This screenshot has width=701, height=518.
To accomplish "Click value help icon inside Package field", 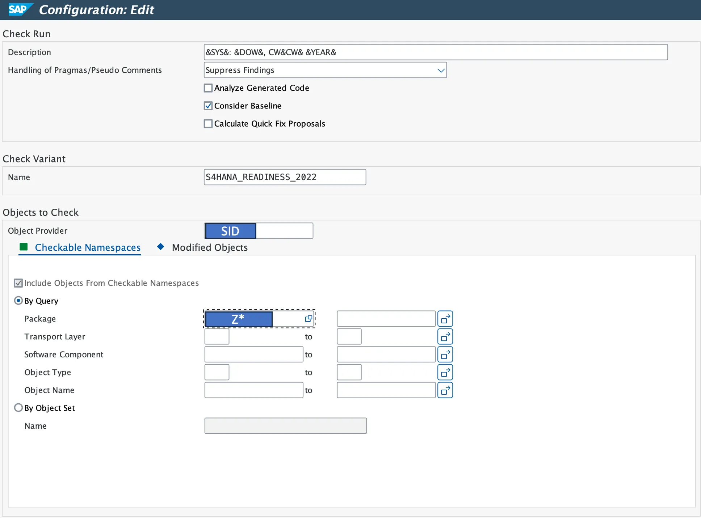I will 308,319.
